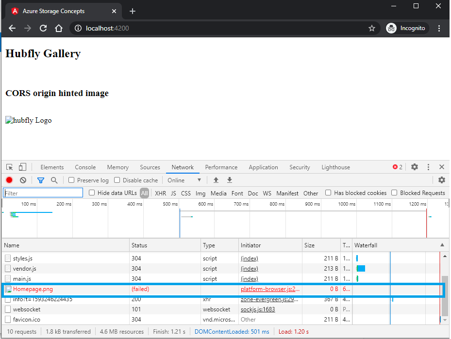Open network settings gear
This screenshot has height=339, width=451.
pyautogui.click(x=441, y=180)
